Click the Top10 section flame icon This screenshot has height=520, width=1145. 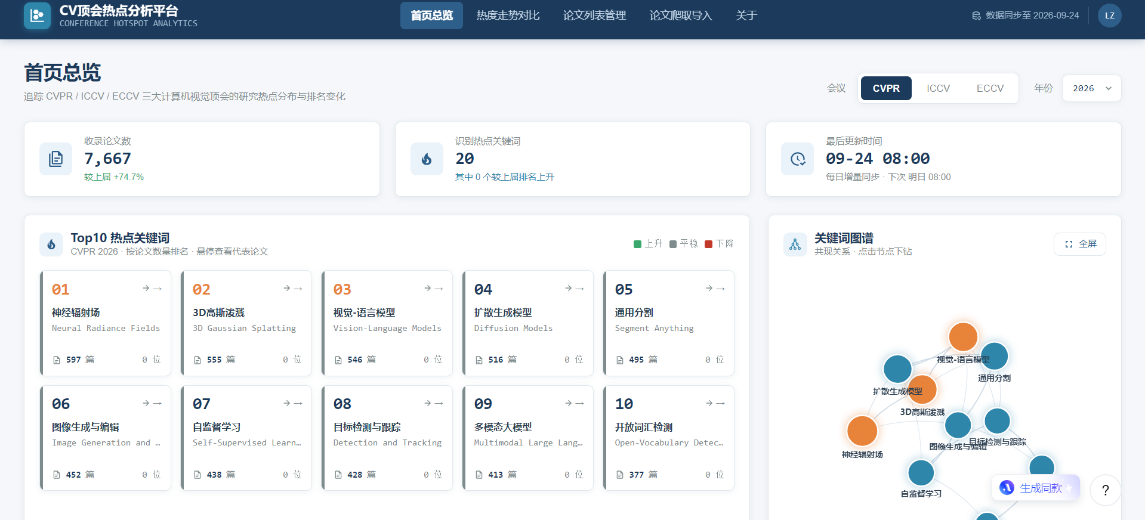click(51, 244)
